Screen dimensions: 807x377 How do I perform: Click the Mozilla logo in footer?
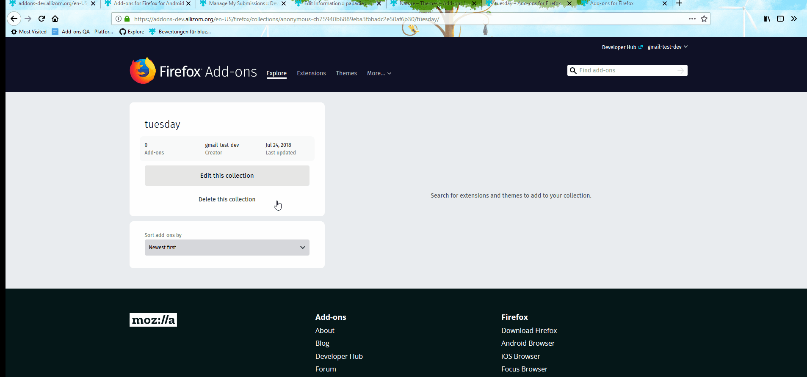click(x=153, y=320)
